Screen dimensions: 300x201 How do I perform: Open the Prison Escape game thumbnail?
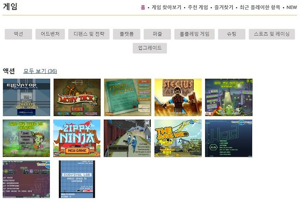tap(127, 138)
